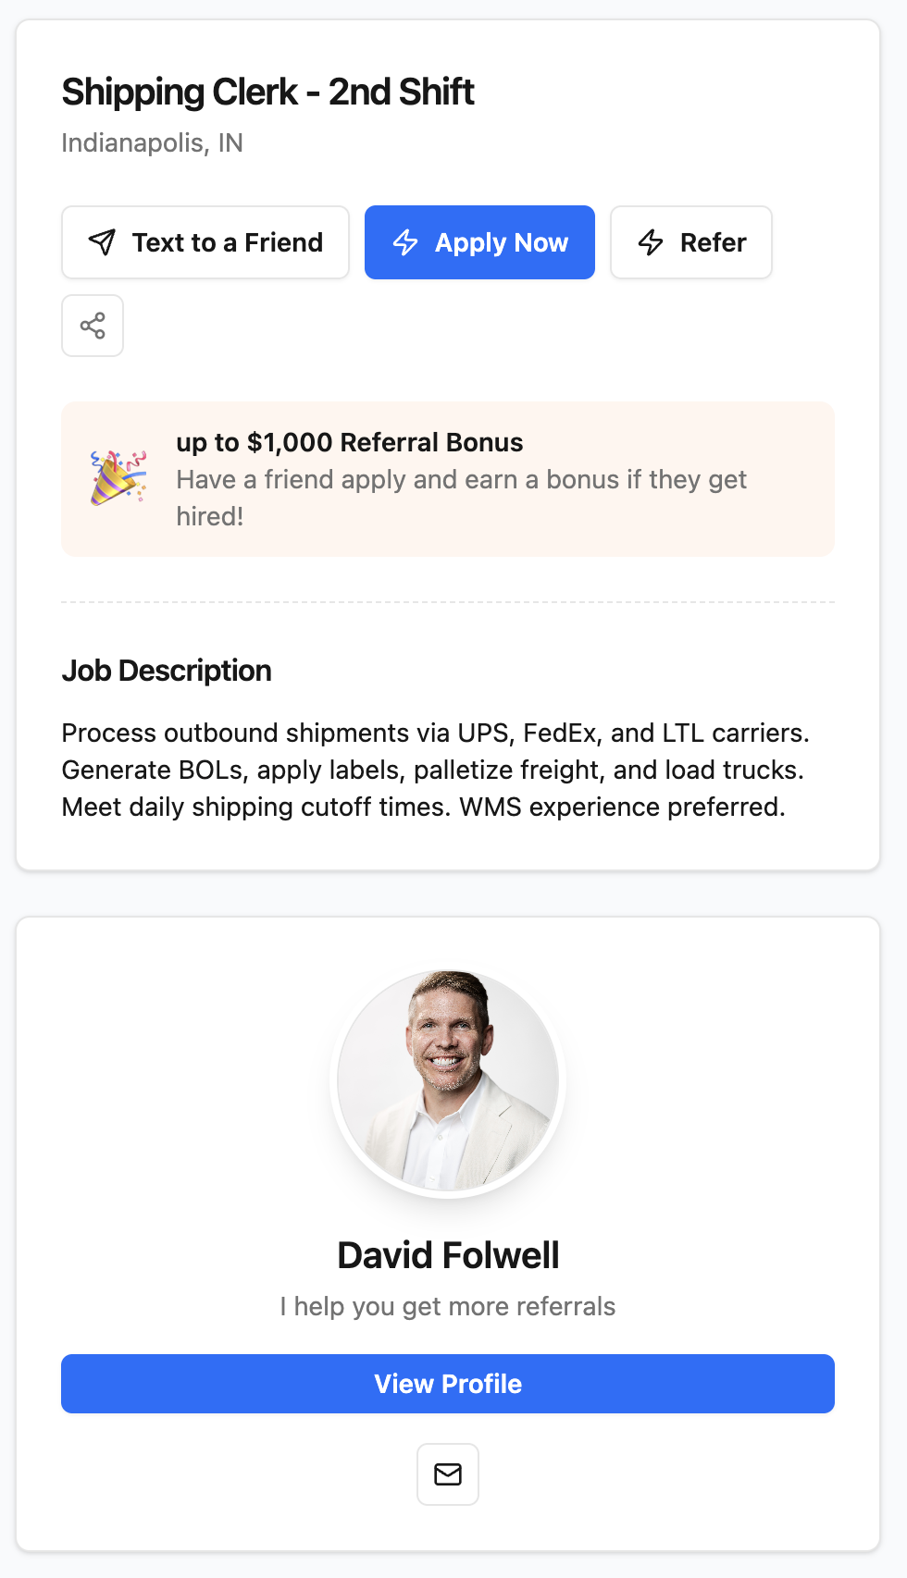Click the Indianapolis, IN location text
The height and width of the screenshot is (1578, 907).
(153, 142)
